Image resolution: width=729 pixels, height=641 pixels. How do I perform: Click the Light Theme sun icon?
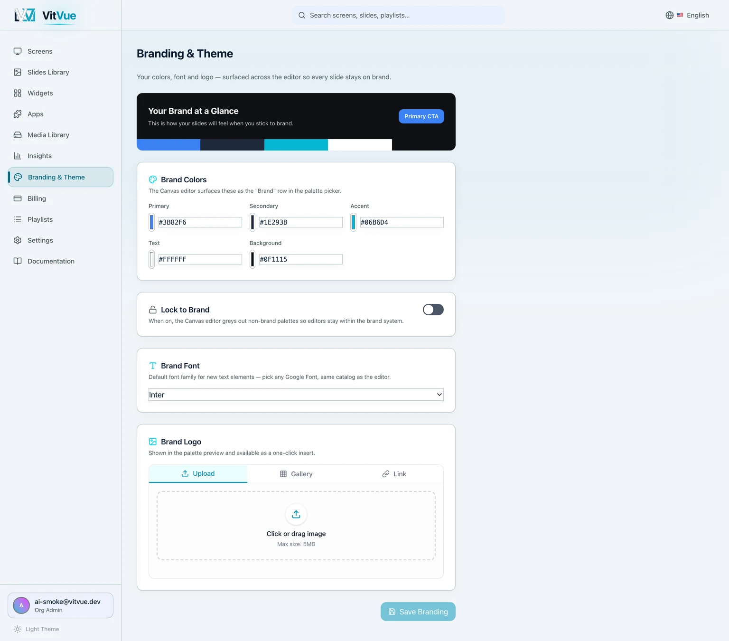(18, 629)
